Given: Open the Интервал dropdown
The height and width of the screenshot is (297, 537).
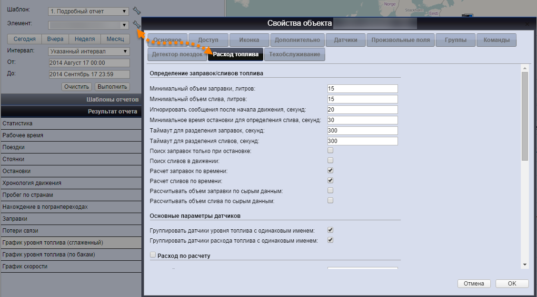Looking at the screenshot, I should point(89,51).
